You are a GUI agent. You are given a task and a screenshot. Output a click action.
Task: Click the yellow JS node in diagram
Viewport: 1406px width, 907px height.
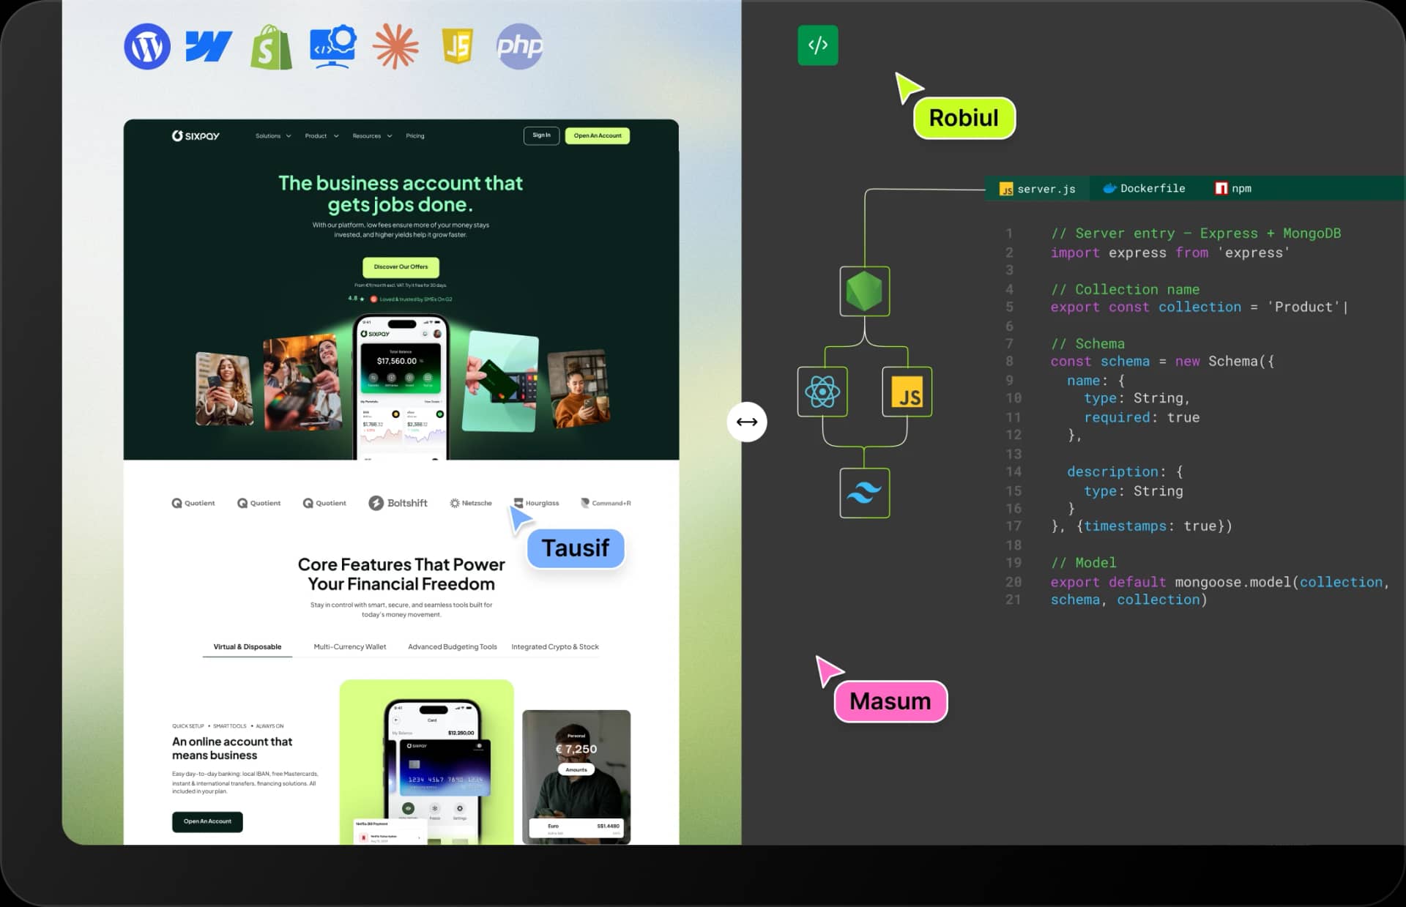[x=907, y=392]
